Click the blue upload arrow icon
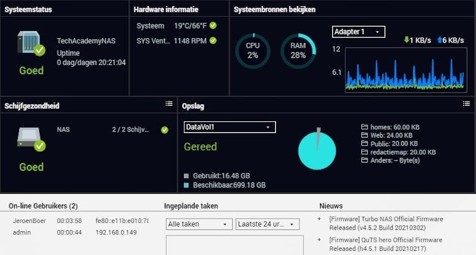This screenshot has width=476, height=255. (x=440, y=40)
